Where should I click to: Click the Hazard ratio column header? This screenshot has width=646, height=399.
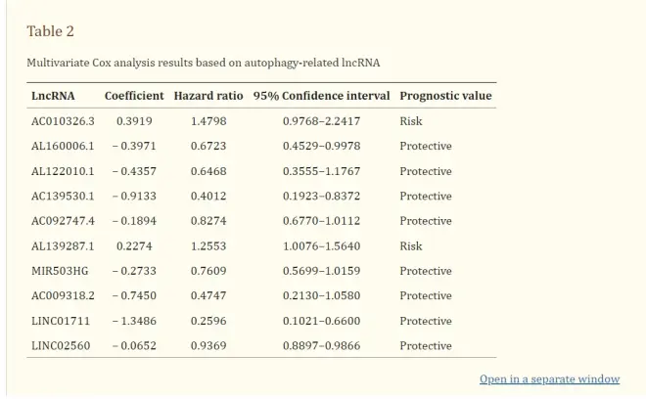tap(208, 96)
